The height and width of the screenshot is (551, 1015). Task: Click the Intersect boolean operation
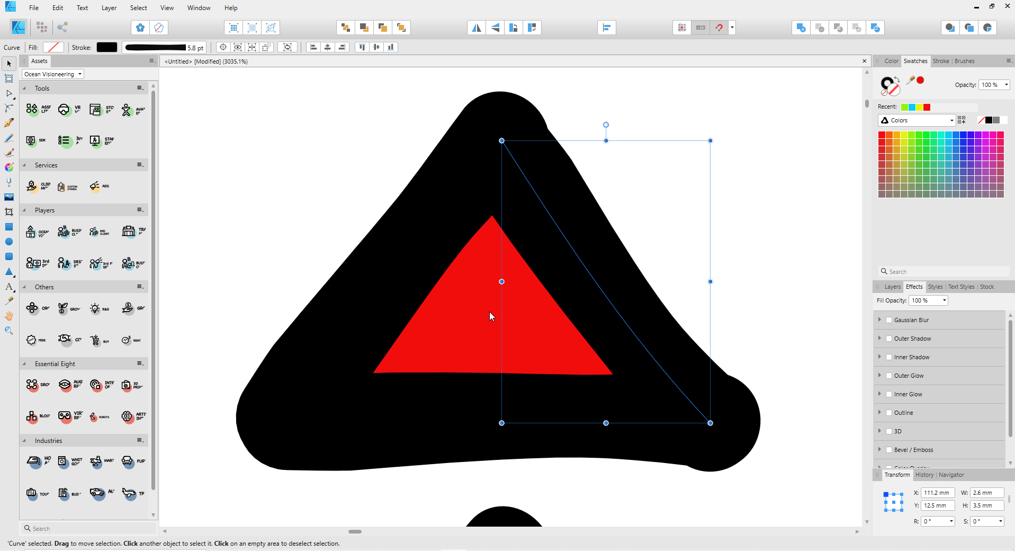[x=838, y=28]
